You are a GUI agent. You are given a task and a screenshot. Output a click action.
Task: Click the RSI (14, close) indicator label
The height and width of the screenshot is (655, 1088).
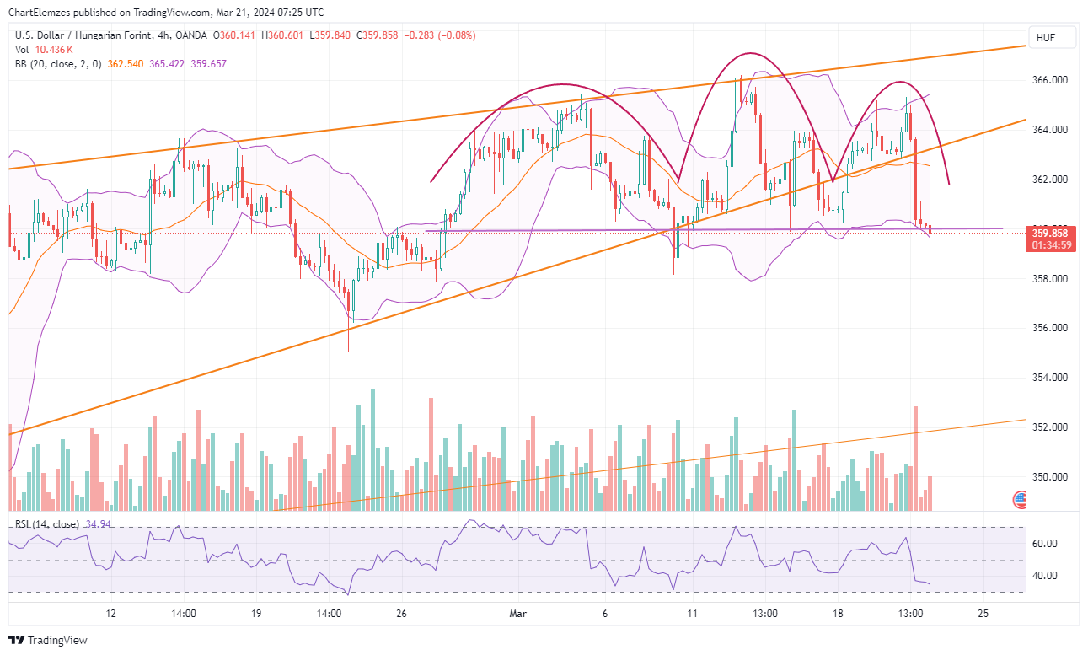point(47,524)
